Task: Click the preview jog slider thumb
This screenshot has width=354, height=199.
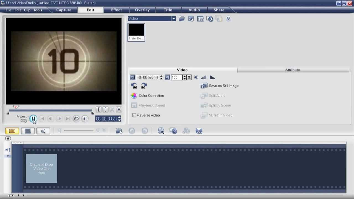Action: (x=16, y=107)
